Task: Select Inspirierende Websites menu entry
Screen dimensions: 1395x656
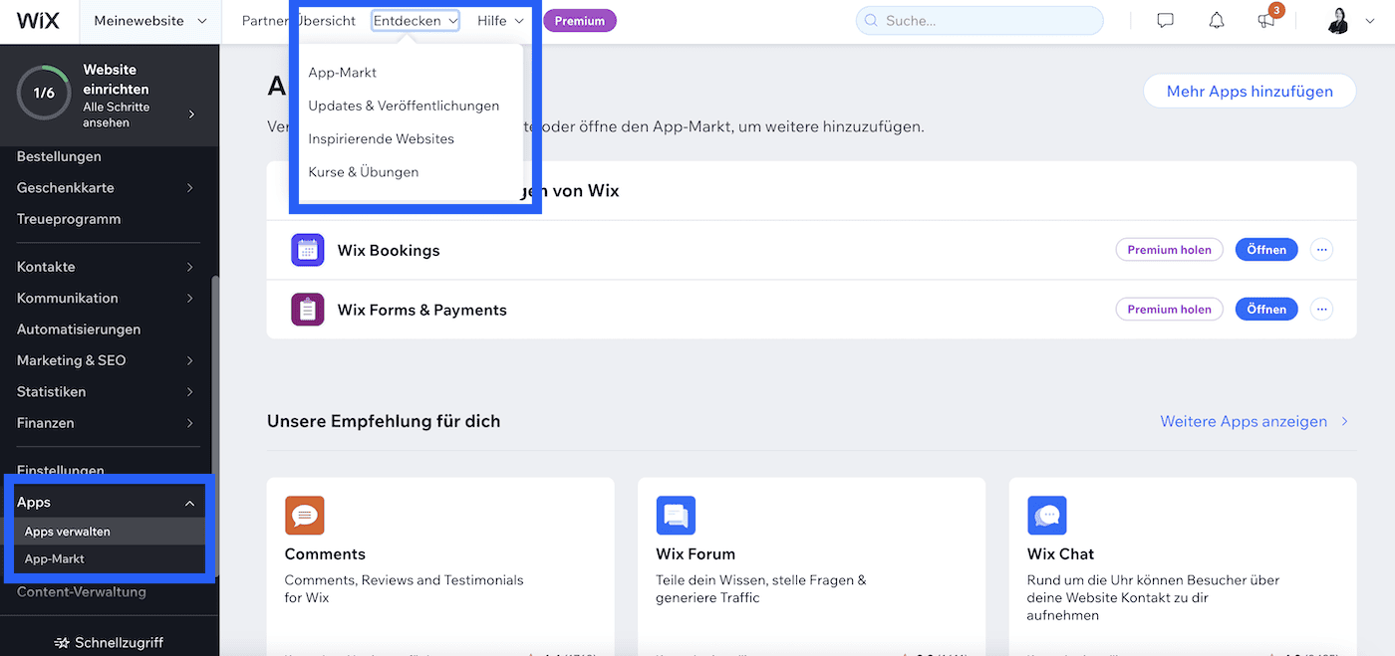Action: (x=381, y=138)
